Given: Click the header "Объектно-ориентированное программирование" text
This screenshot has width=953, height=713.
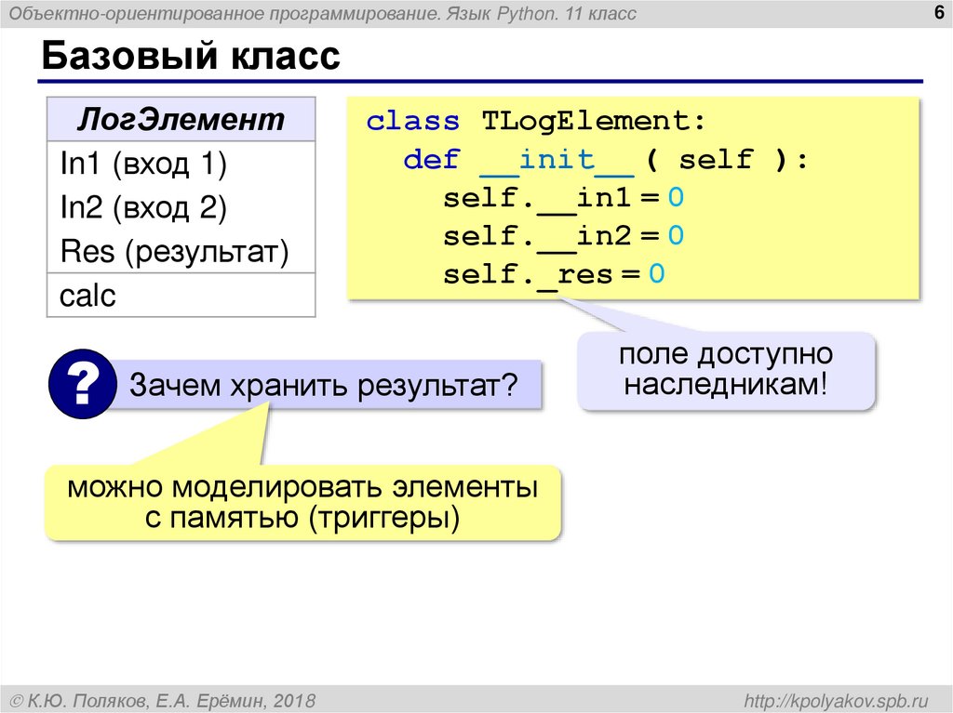Looking at the screenshot, I should click(224, 13).
